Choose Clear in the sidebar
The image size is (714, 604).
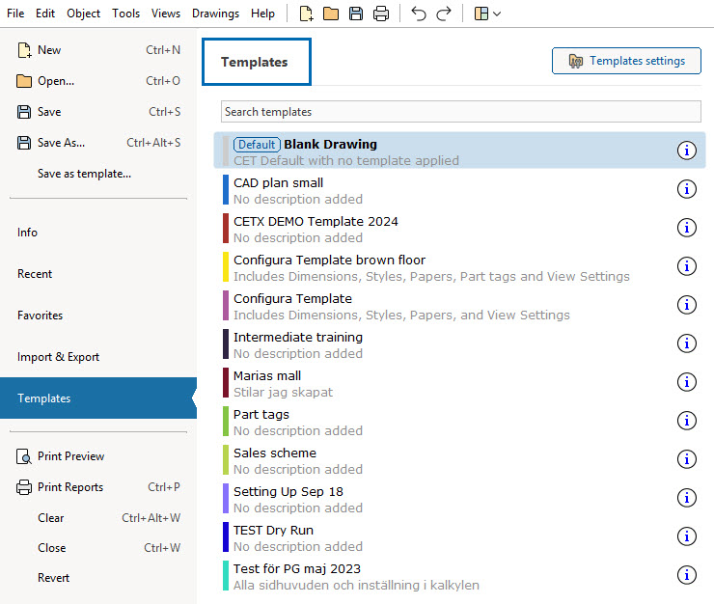pyautogui.click(x=98, y=518)
